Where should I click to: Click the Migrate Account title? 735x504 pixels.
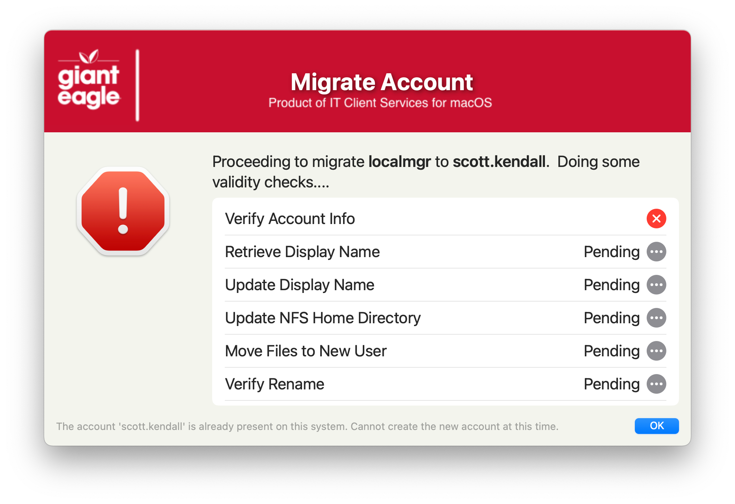tap(381, 82)
